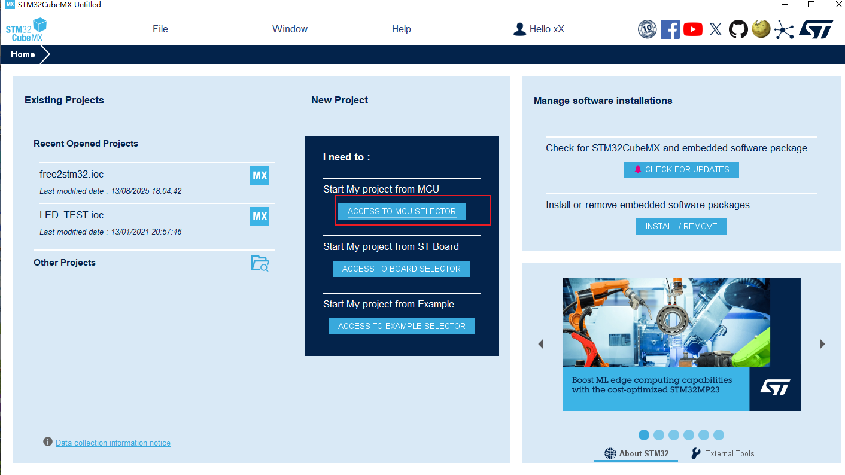Click 'Check for STM32CubeMX and embedded software' text
Viewport: 845px width, 475px height.
point(681,148)
